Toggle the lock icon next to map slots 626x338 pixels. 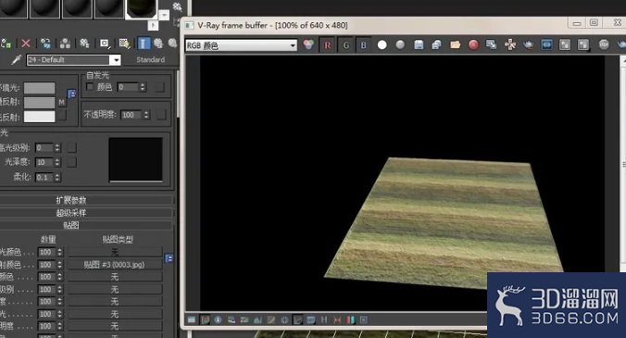tap(169, 258)
